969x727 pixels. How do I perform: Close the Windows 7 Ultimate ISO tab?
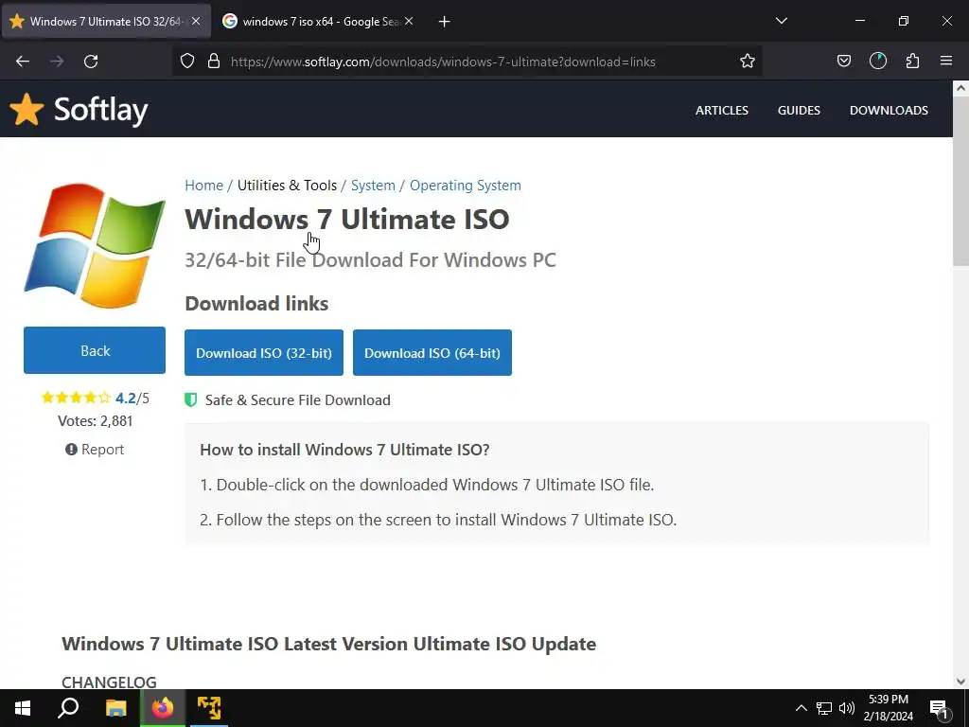(196, 21)
